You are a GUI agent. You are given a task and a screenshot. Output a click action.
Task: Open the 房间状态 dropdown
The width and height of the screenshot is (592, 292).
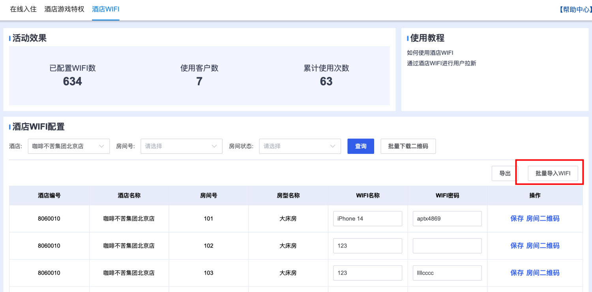[x=300, y=146]
